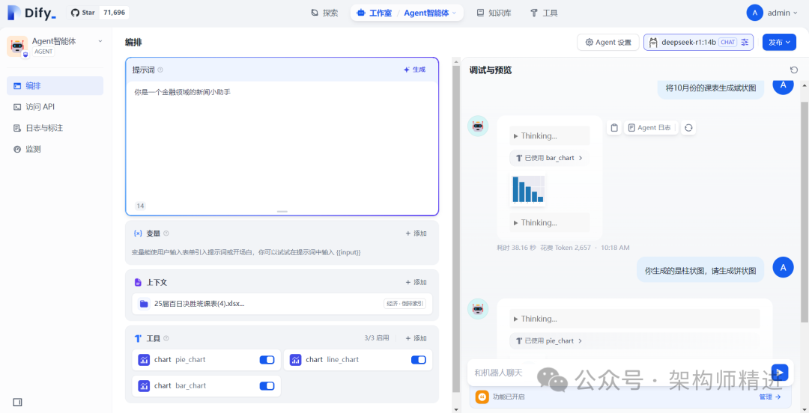Screen dimensions: 809x413
Task: Expand the app name chevron in sidebar
Action: point(100,41)
